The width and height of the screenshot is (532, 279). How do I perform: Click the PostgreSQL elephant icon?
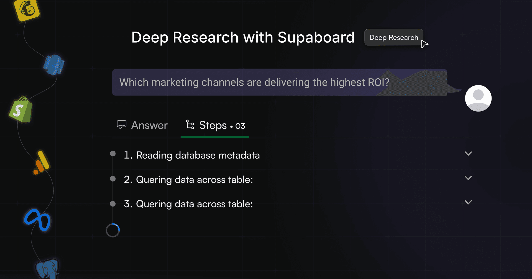47,269
